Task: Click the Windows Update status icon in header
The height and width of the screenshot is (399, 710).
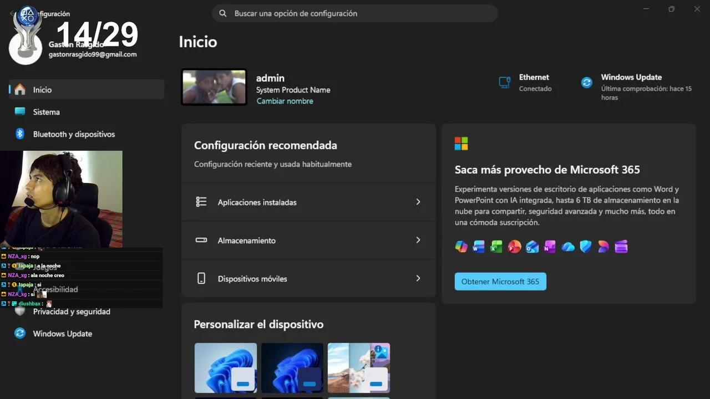Action: (x=586, y=83)
